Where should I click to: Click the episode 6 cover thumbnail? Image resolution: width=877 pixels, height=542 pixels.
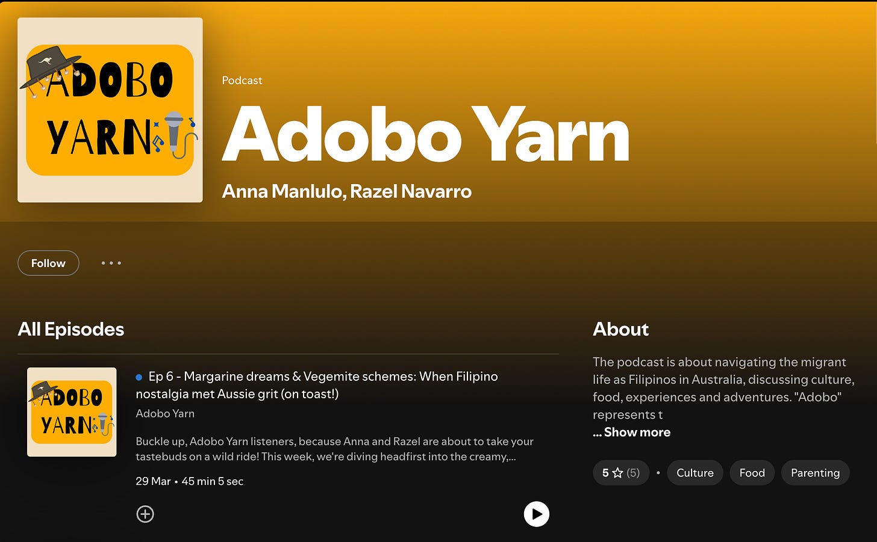tap(72, 412)
